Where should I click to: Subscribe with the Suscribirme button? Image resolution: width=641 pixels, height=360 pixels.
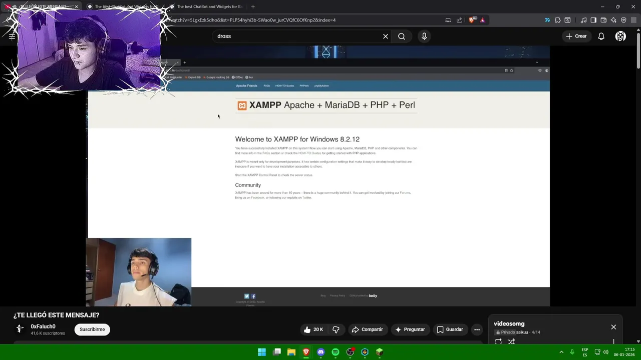(92, 329)
